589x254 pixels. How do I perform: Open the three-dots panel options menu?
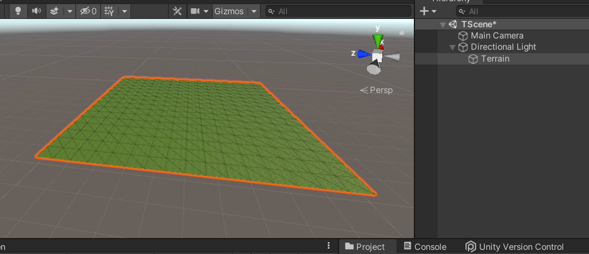coord(329,245)
